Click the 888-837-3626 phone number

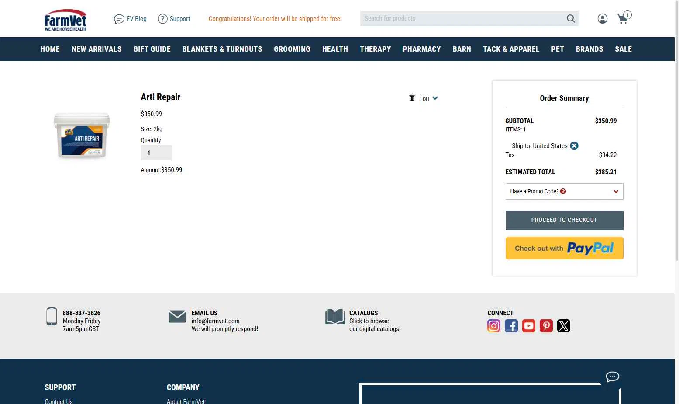pyautogui.click(x=82, y=313)
